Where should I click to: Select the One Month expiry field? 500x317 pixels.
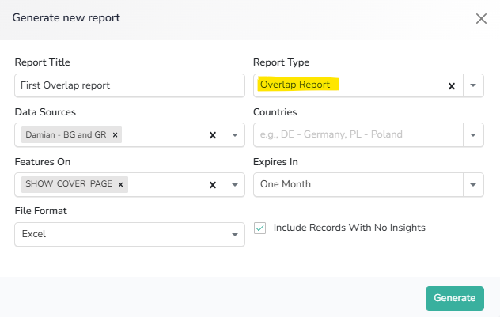356,184
